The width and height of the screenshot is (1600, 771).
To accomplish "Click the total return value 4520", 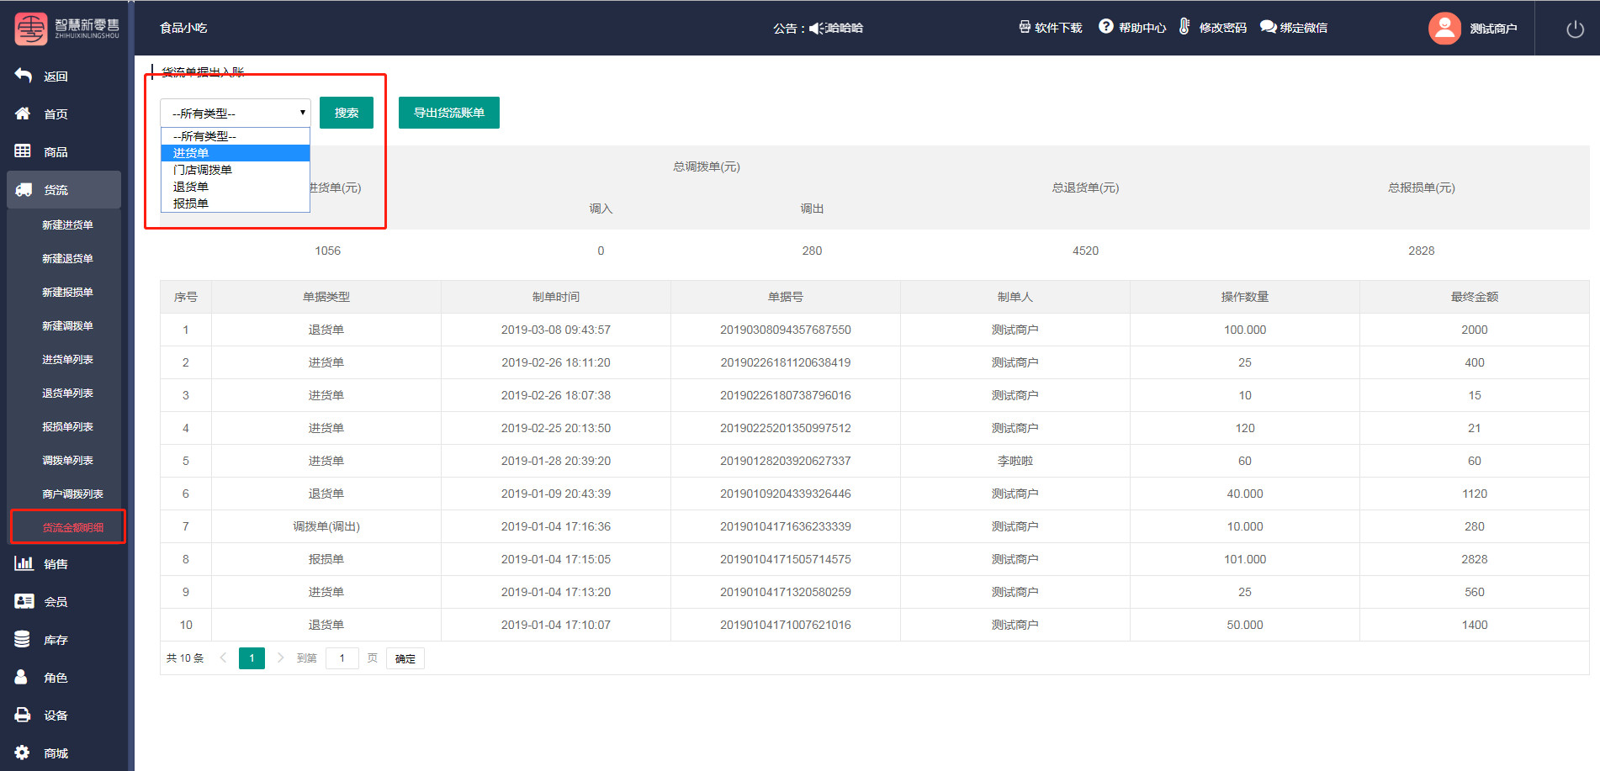I will 1085,251.
